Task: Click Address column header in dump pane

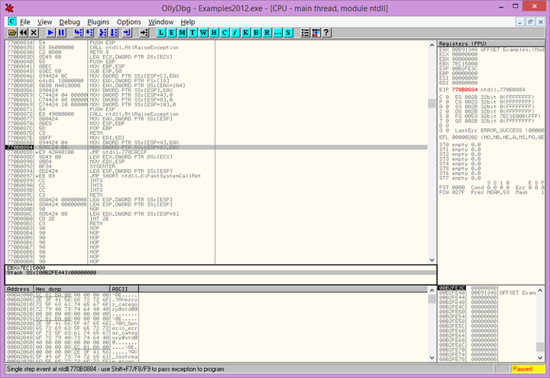Action: coord(19,289)
